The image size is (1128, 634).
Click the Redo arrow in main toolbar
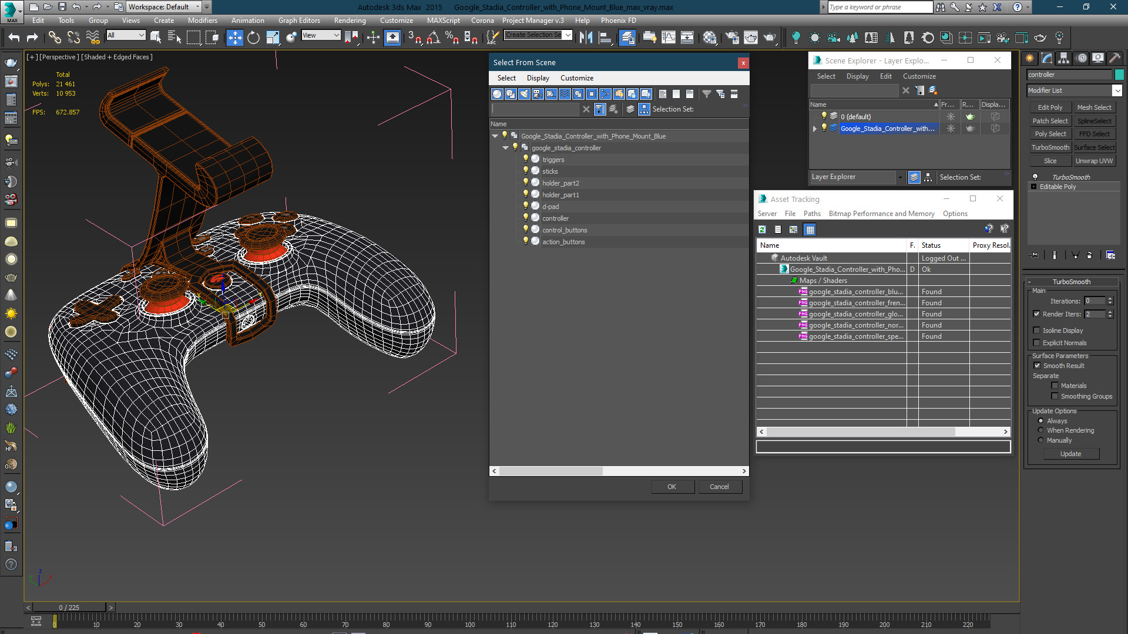[x=32, y=38]
